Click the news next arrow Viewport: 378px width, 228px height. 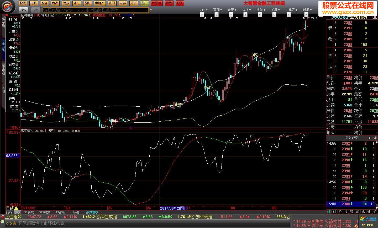[x=10, y=223]
